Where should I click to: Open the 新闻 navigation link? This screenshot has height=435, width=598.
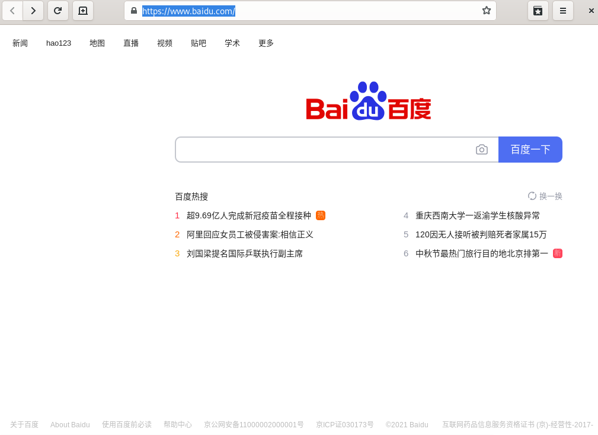point(20,43)
